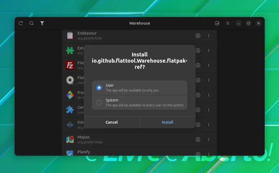Show info for Endeavour app
The width and height of the screenshot is (279, 173).
pyautogui.click(x=198, y=36)
